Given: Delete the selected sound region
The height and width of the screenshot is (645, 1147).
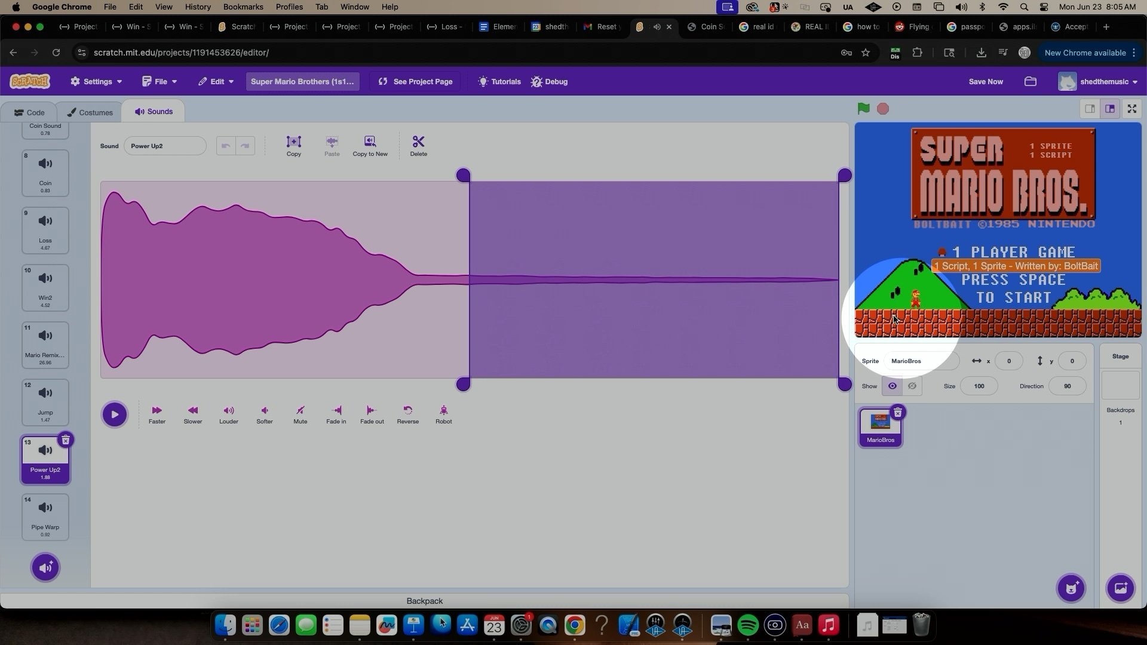Looking at the screenshot, I should click(418, 146).
